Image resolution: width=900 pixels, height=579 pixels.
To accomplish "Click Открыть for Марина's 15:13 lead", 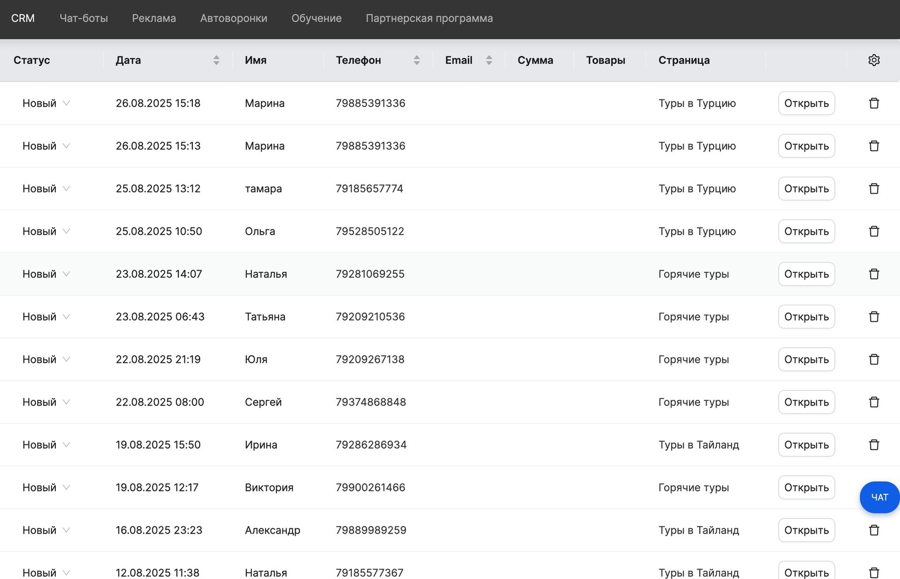I will point(806,146).
